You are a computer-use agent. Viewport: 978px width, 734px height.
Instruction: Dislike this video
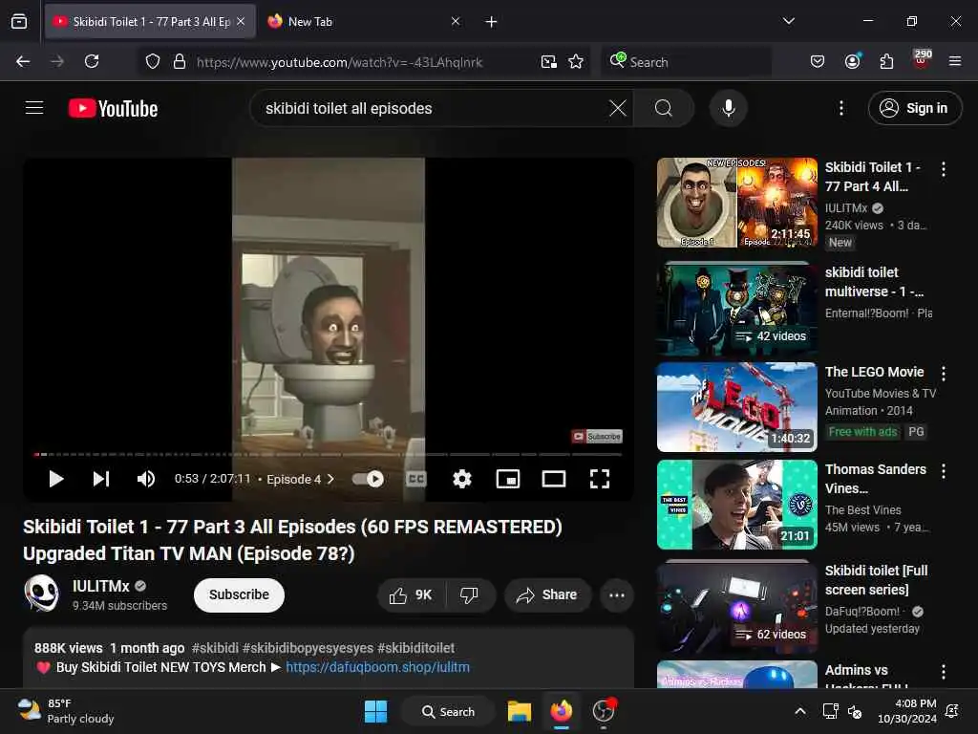(x=469, y=594)
